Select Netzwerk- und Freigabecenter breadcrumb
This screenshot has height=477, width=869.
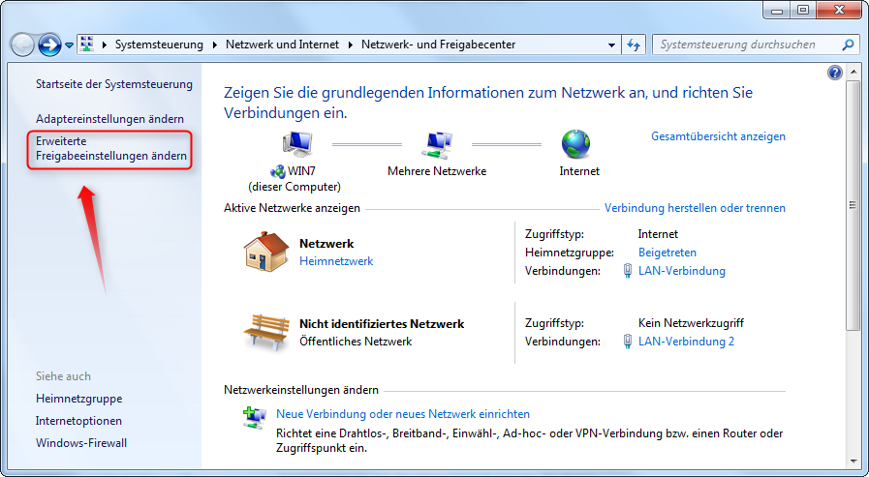coord(439,45)
